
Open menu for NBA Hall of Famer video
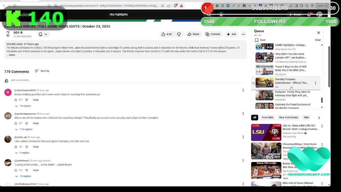(322, 184)
